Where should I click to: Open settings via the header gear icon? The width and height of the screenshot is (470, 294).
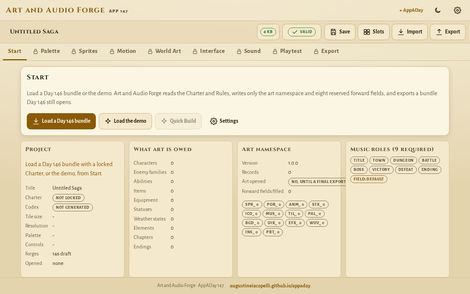[458, 10]
